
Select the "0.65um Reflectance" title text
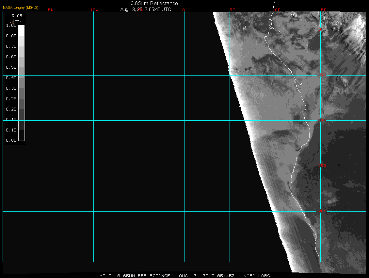point(154,3)
